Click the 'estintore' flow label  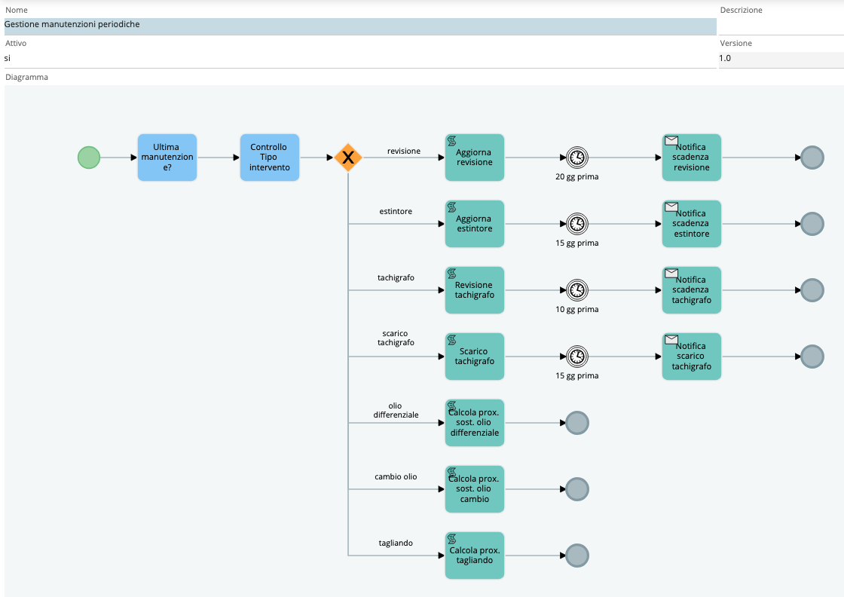pos(396,212)
